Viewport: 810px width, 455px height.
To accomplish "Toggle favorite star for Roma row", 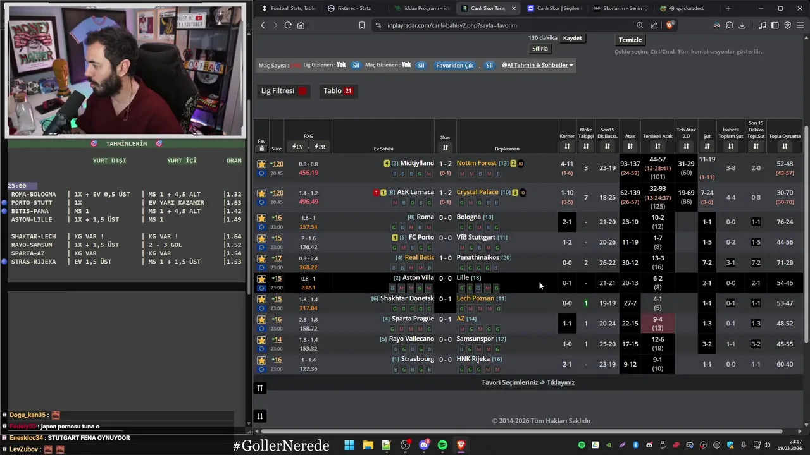I will pyautogui.click(x=261, y=218).
